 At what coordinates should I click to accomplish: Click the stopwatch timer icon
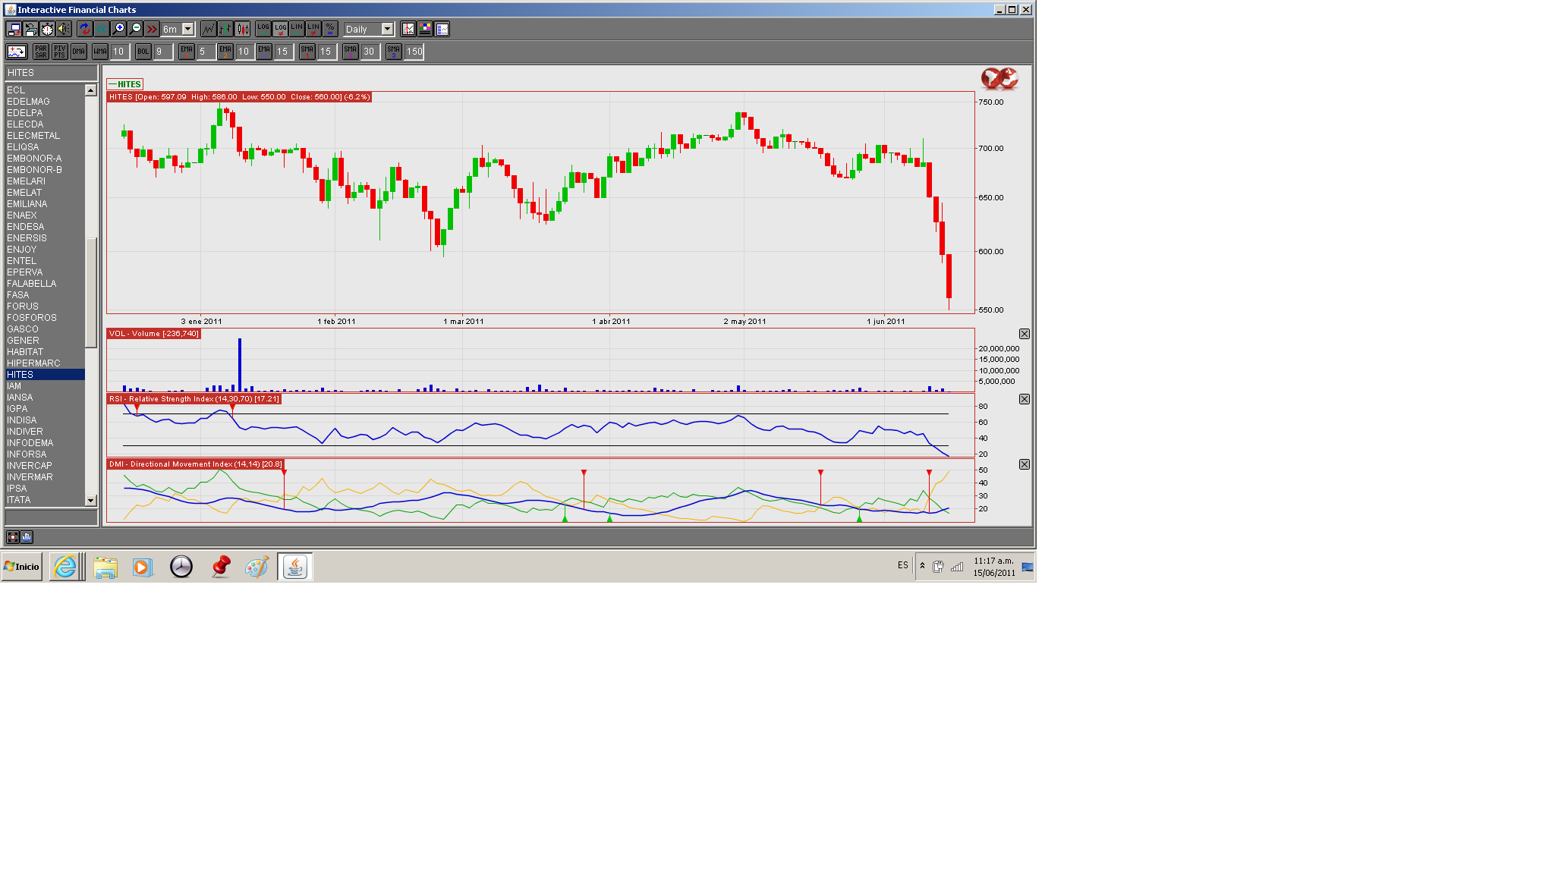click(x=47, y=29)
